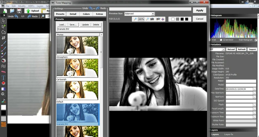Select the Text tool
This screenshot has height=137, width=259.
click(x=4, y=77)
